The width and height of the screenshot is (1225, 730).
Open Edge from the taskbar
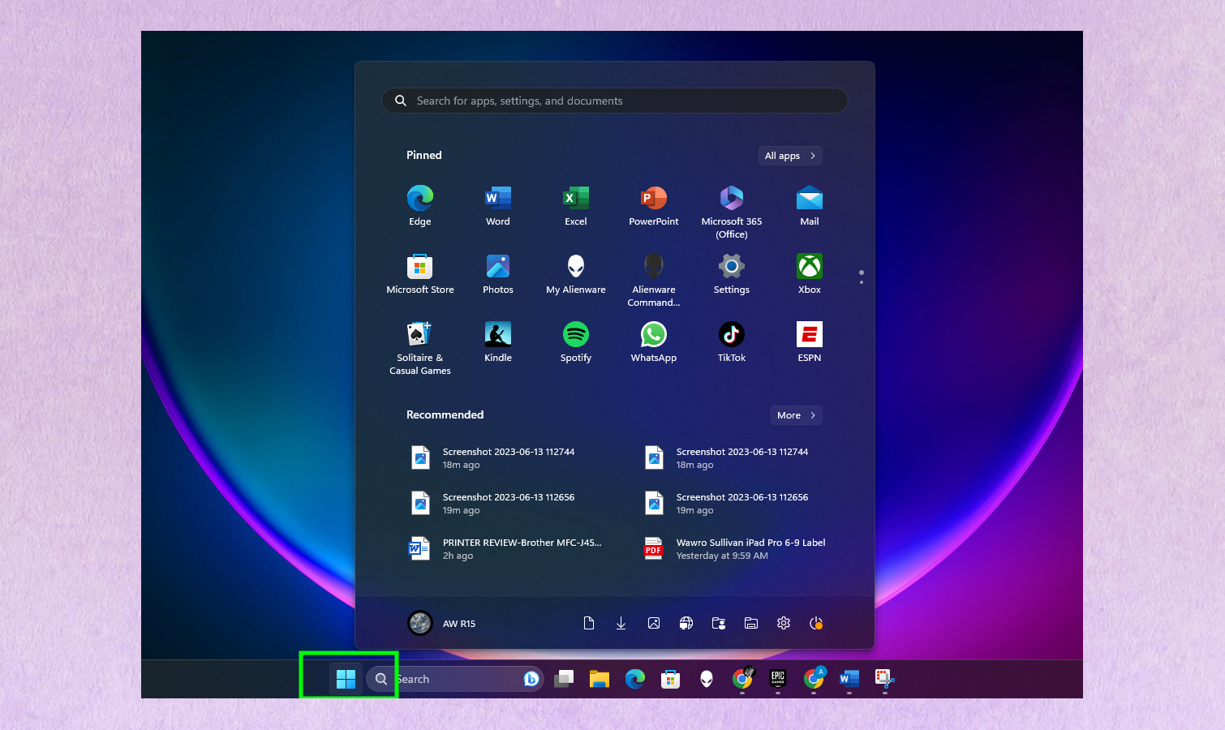[x=635, y=679]
